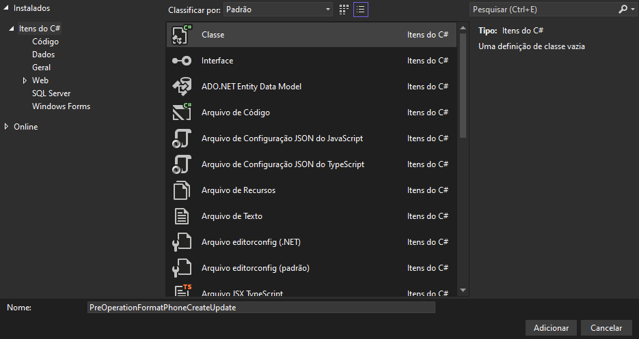639x339 pixels.
Task: Choose the editorconfig (.NET) file icon
Action: point(181,242)
